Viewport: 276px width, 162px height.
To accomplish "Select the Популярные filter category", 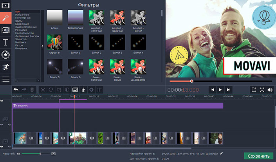I will click(23, 18).
